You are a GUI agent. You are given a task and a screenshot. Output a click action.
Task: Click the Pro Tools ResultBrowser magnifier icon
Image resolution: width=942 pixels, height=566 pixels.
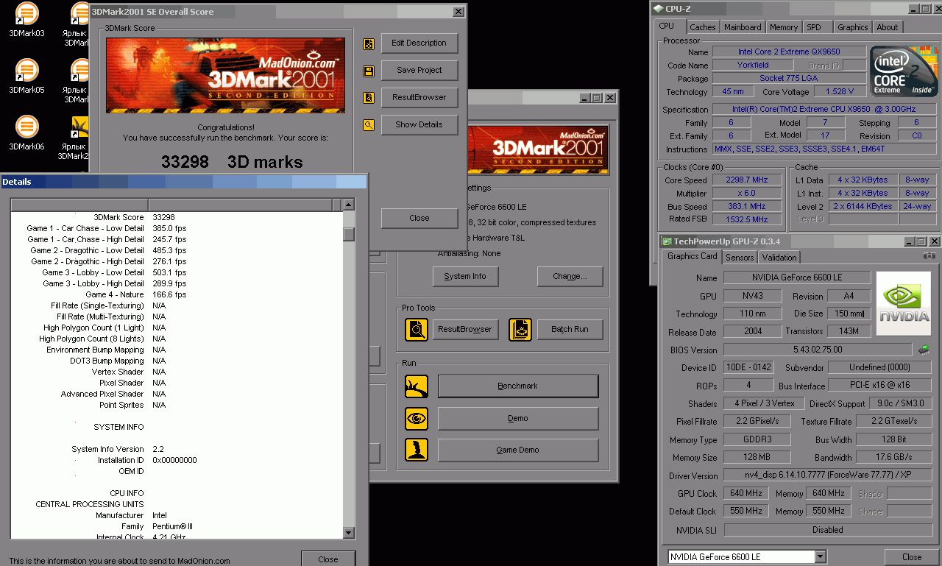(x=417, y=329)
